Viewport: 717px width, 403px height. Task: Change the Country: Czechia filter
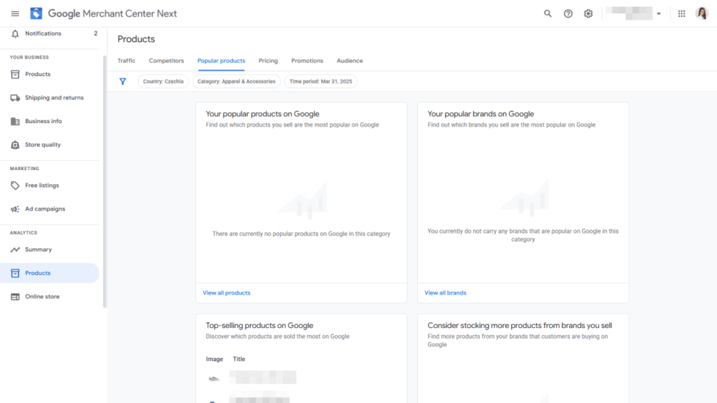(163, 81)
